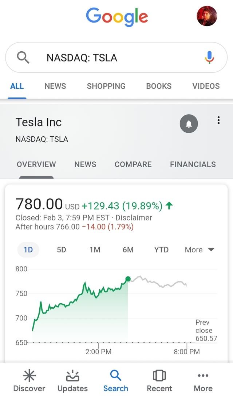The image size is (233, 399).
Task: Open the Updates section
Action: click(72, 381)
